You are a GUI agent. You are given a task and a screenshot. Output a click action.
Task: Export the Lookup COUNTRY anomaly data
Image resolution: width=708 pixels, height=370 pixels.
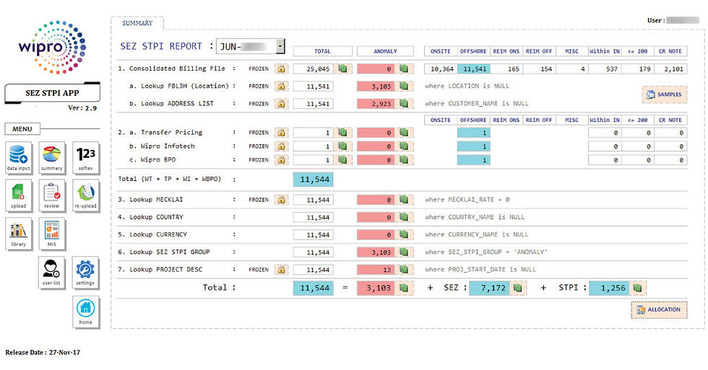[x=404, y=217]
